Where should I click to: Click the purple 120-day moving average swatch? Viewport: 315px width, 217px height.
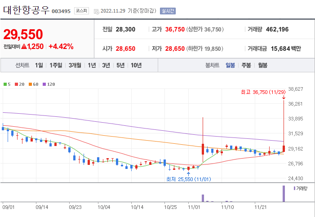(x=44, y=84)
